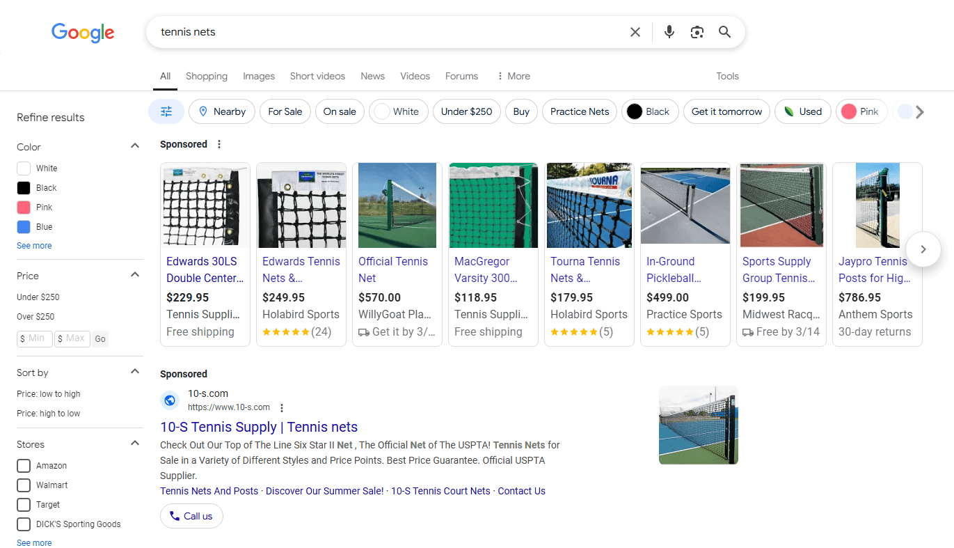Select the blue color swatch in sidebar
Viewport: 954px width, 548px height.
pos(24,227)
